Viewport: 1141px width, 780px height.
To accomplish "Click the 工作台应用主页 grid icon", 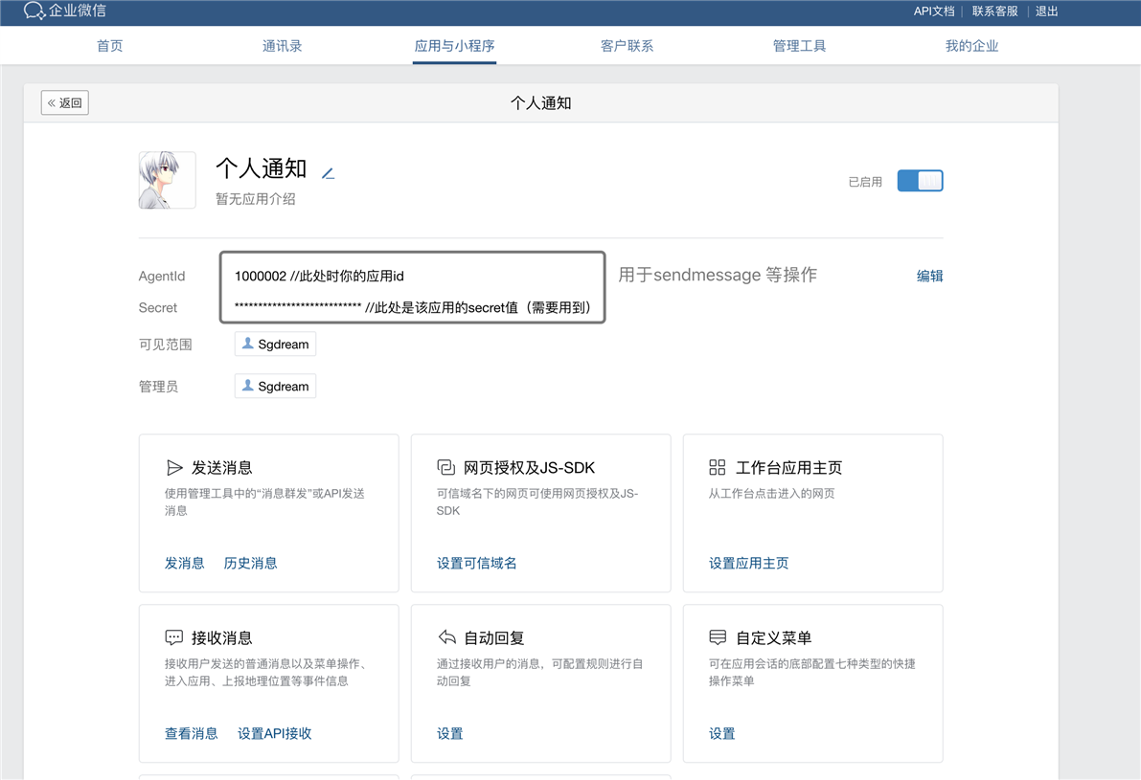I will coord(718,467).
